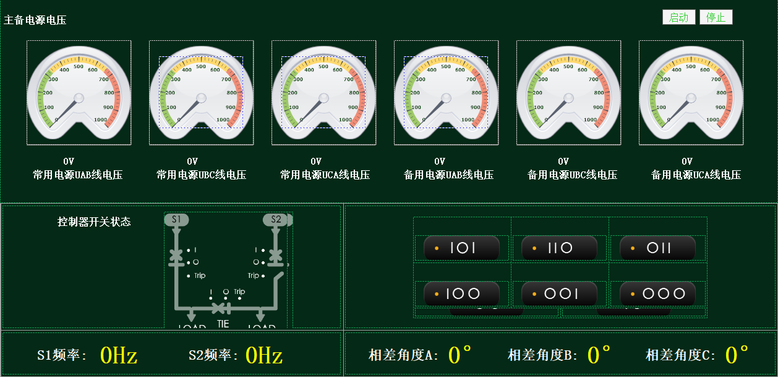Click the 备用电源UBC线电压 voltage gauge
778x377 pixels.
[x=568, y=93]
